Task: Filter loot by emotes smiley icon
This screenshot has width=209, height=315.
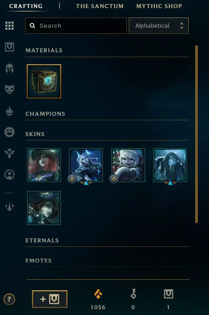Action: pos(9,132)
